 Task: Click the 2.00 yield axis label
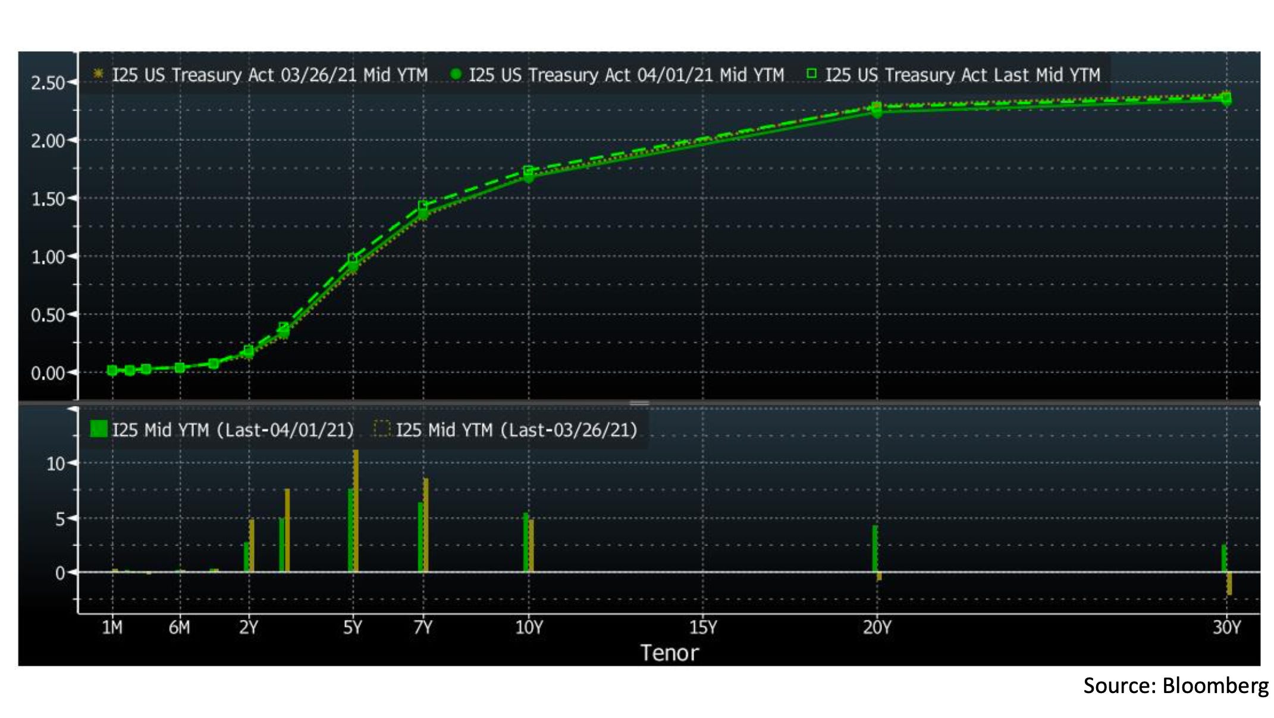click(48, 141)
